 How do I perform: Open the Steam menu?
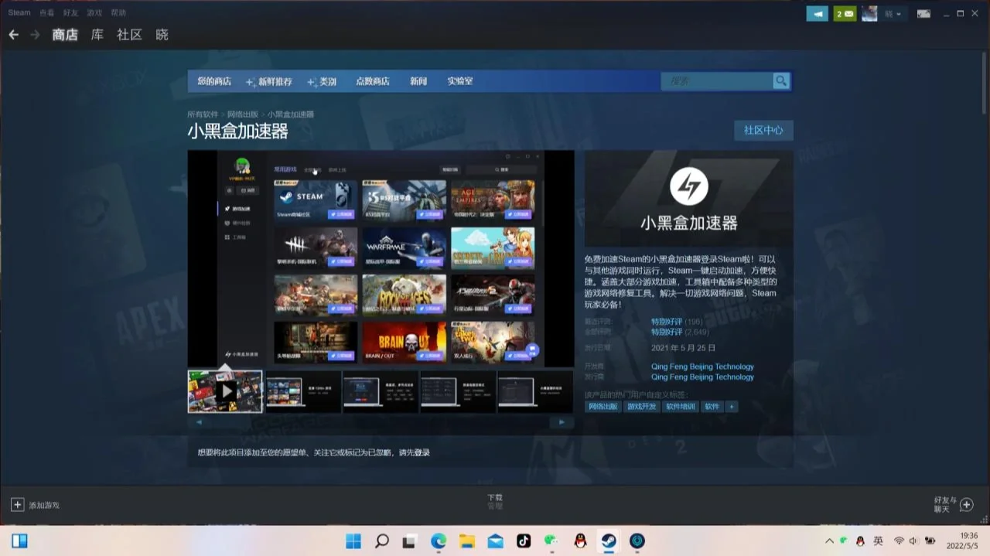[x=19, y=13]
